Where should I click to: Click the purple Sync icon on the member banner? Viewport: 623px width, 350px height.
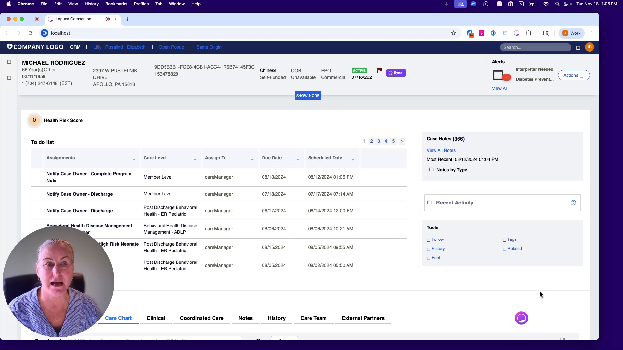[x=396, y=73]
